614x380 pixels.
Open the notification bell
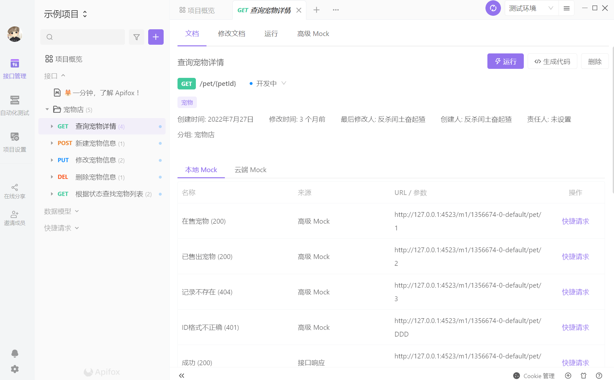[x=15, y=353]
